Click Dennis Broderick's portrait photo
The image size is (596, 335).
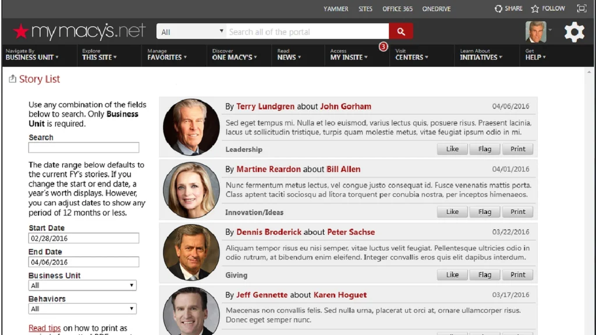click(191, 252)
